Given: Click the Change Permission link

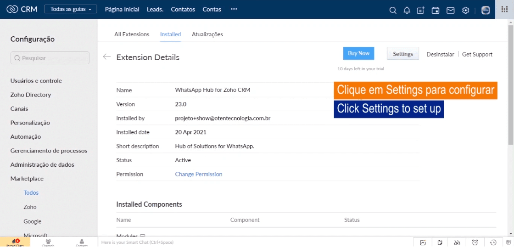Looking at the screenshot, I should pyautogui.click(x=198, y=174).
